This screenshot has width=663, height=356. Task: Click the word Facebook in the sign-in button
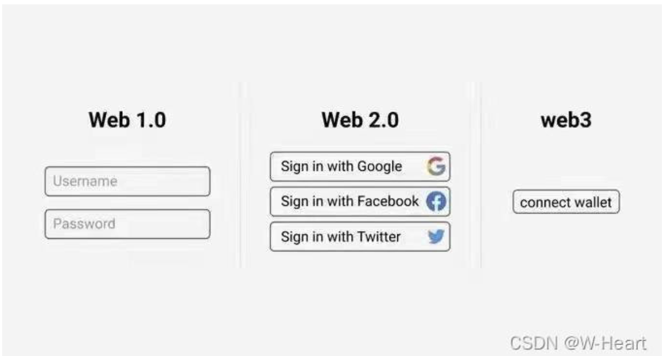pos(388,201)
